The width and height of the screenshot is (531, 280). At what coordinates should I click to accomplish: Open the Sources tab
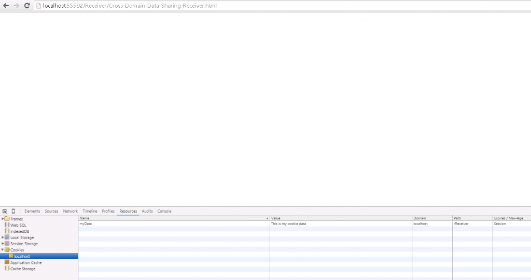51,211
